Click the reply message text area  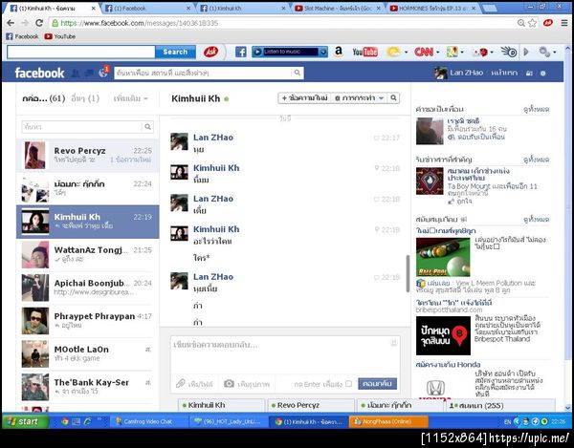[285, 354]
